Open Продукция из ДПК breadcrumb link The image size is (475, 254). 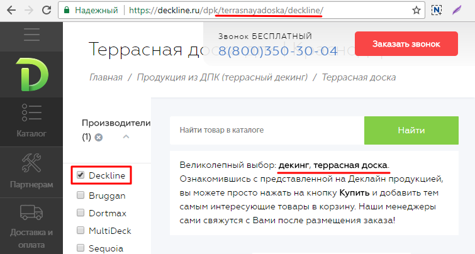(222, 77)
